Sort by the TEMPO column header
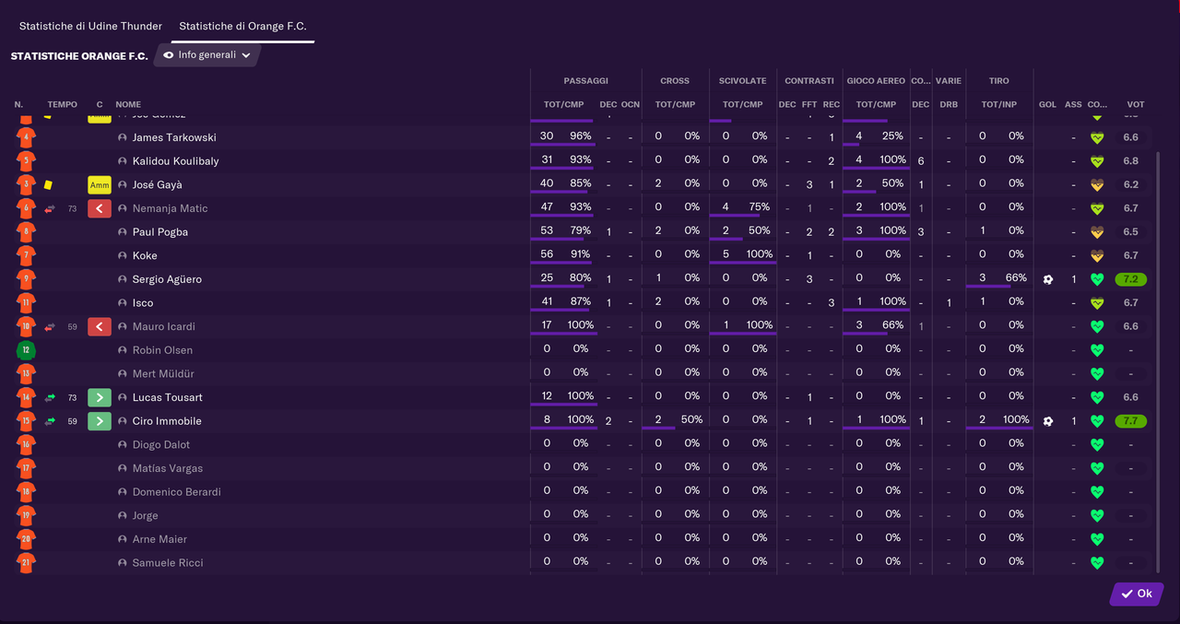This screenshot has width=1180, height=624. 63,104
